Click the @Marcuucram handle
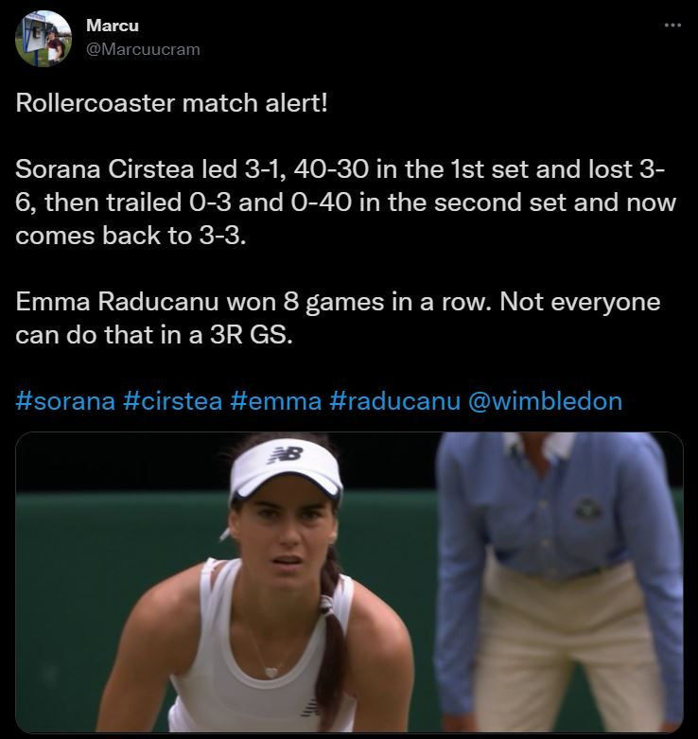This screenshot has width=698, height=739. (x=143, y=49)
